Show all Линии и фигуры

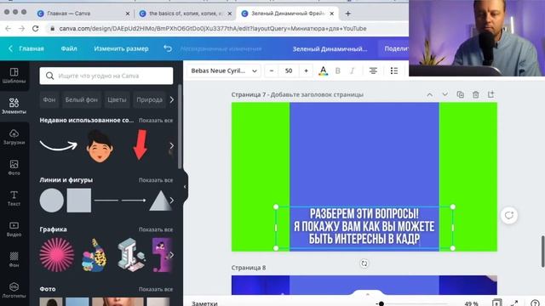(156, 180)
